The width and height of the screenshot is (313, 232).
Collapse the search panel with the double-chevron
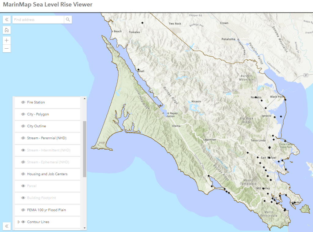(x=6, y=19)
